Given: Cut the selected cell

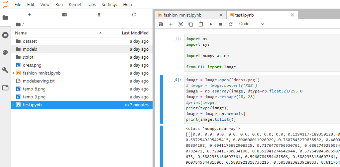Looking at the screenshot, I should coord(180,24).
